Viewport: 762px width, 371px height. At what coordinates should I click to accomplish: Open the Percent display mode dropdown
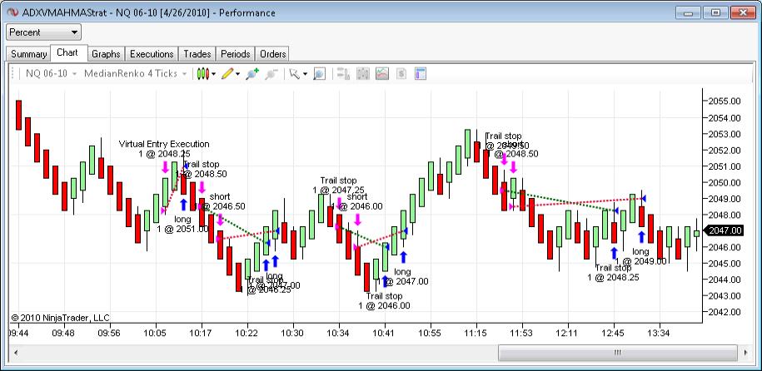tap(43, 32)
